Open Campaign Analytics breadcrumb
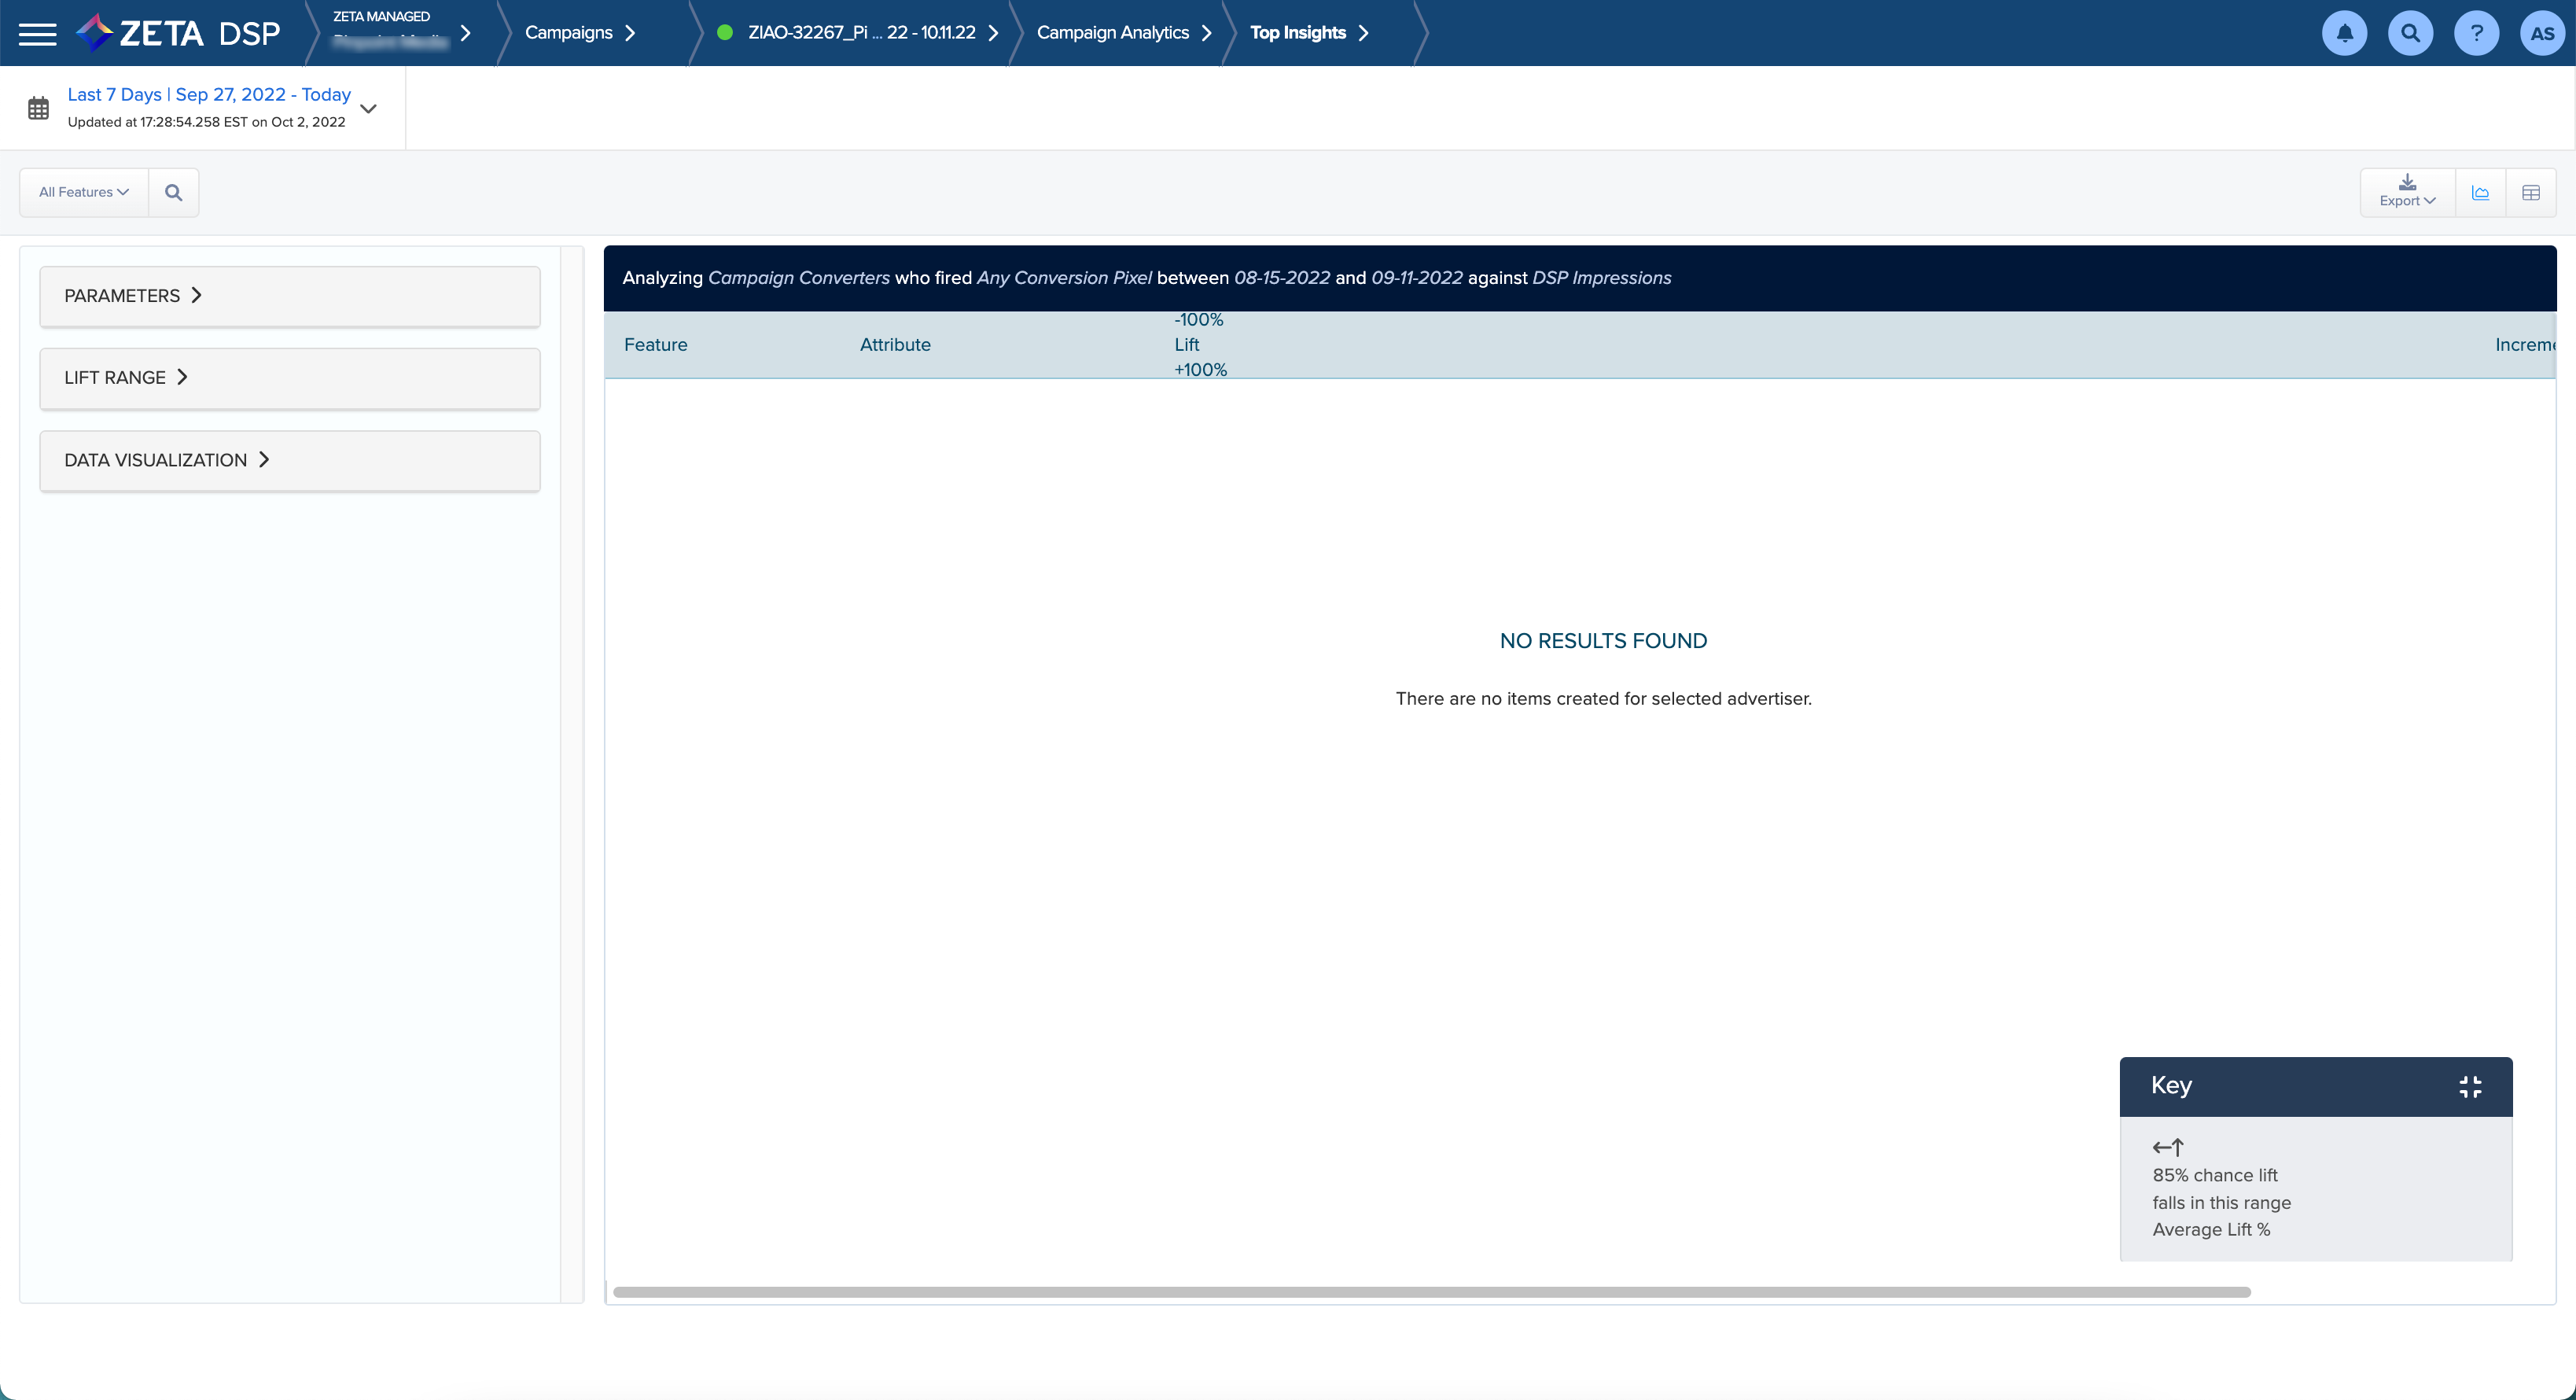Screen dimensions: 2576x1400 (1113, 33)
